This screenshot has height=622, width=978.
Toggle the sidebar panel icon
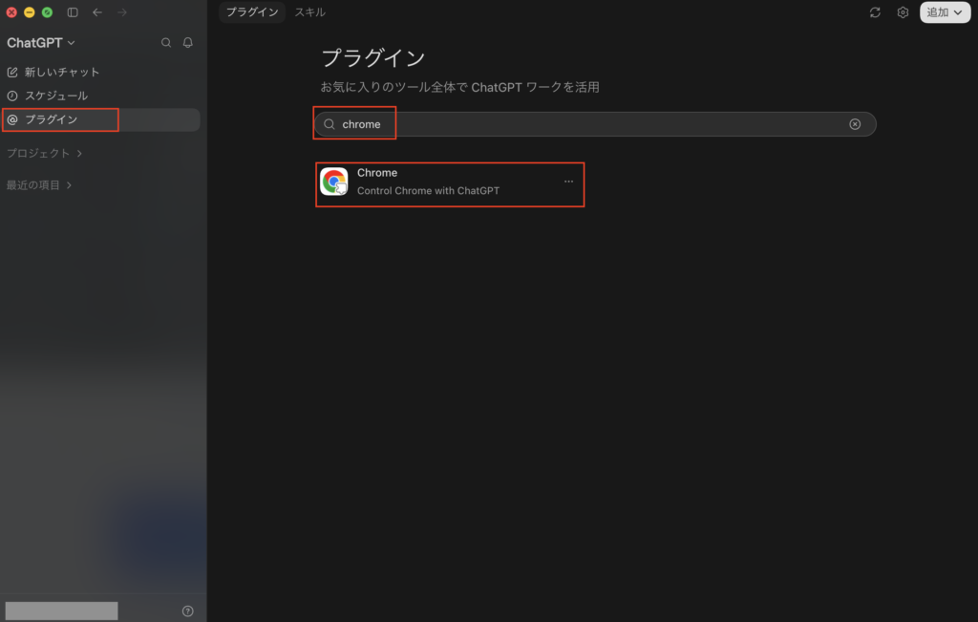73,11
